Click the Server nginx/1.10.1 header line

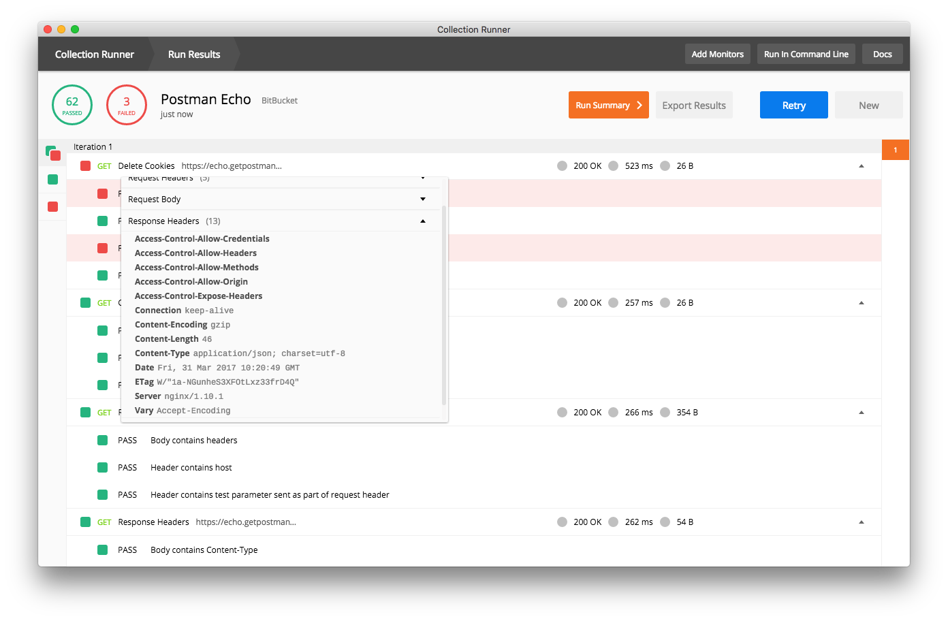tap(179, 396)
